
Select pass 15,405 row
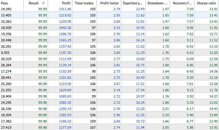click(x=110, y=15)
